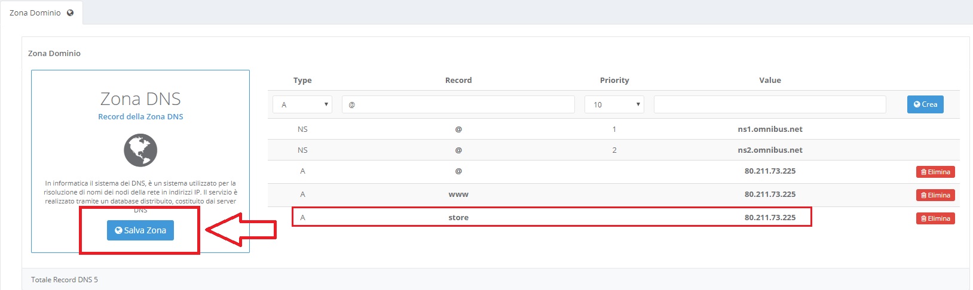Click the Salva Zona button

pos(140,230)
